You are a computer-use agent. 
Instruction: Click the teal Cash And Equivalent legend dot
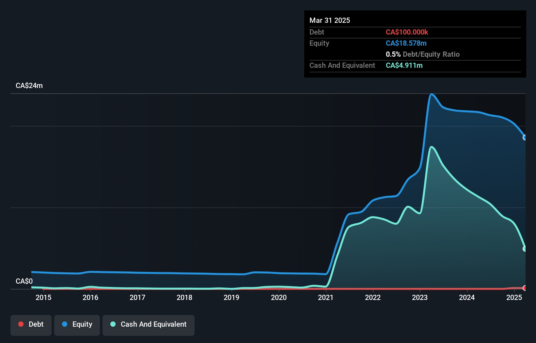point(113,324)
